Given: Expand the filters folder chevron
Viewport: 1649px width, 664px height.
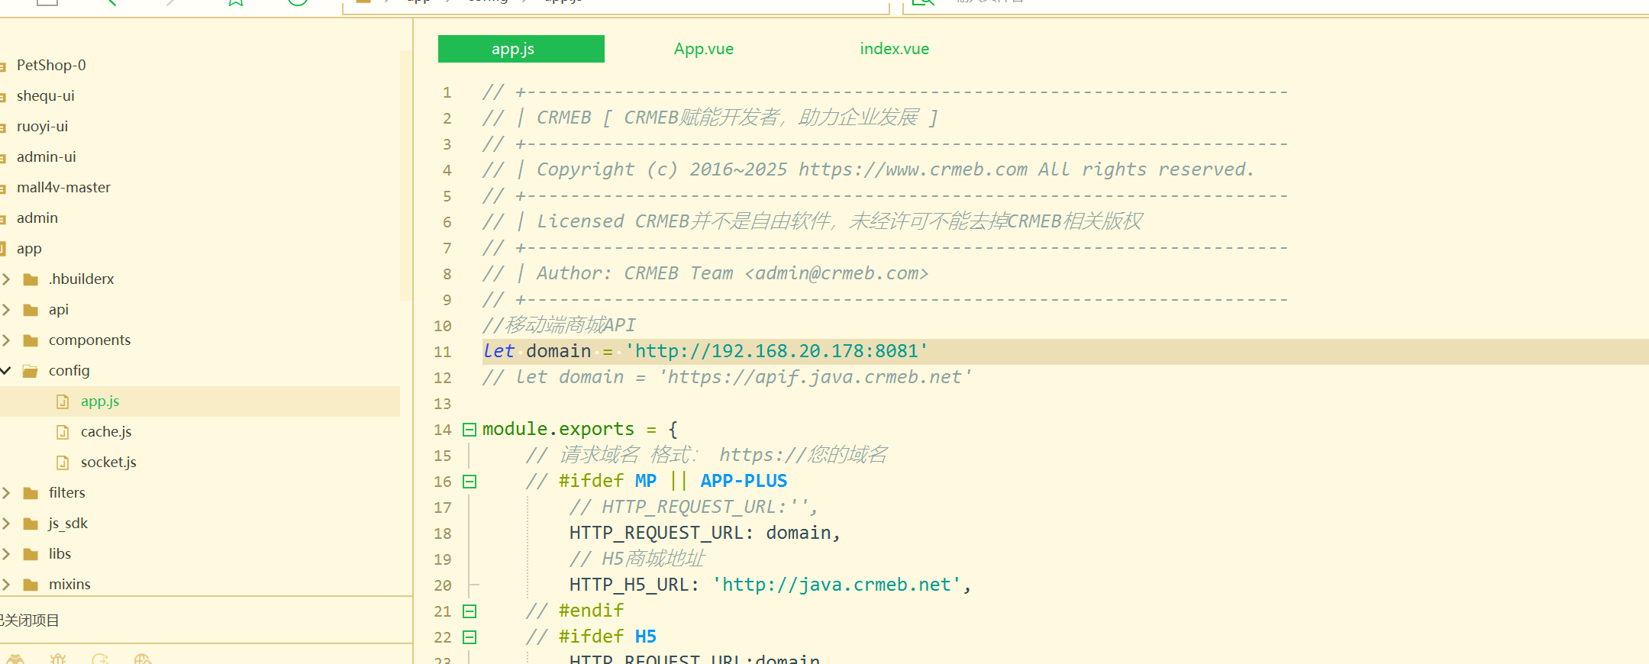Looking at the screenshot, I should pos(6,493).
